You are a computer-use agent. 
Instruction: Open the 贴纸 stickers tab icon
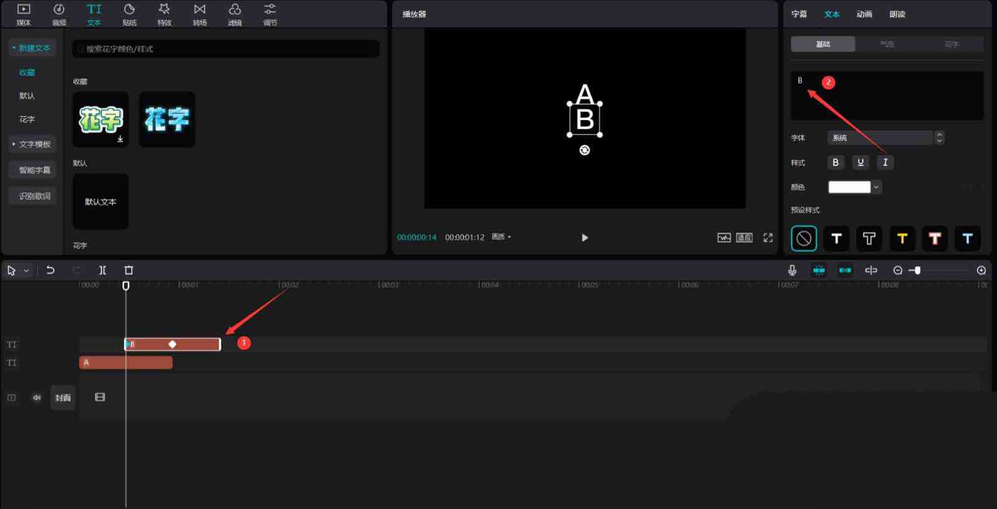pyautogui.click(x=130, y=10)
